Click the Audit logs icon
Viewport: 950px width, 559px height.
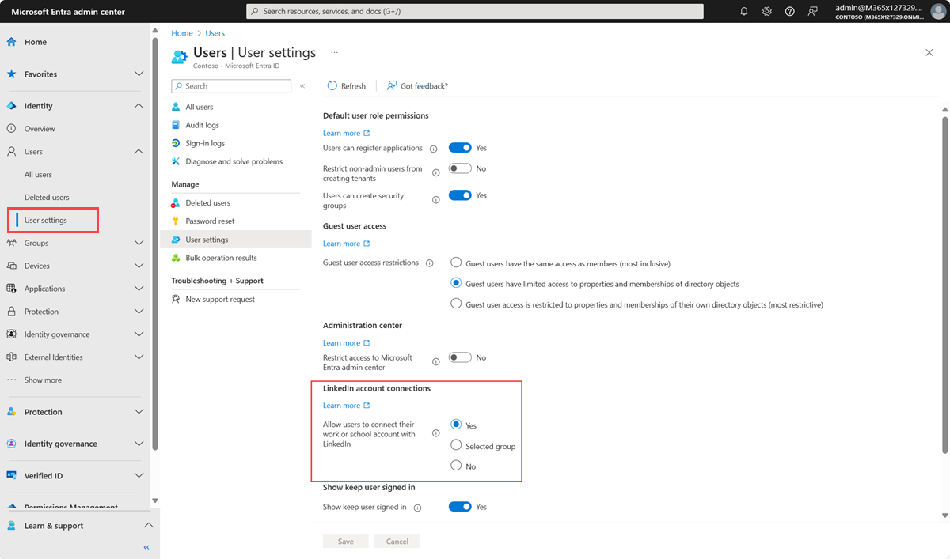click(x=177, y=125)
